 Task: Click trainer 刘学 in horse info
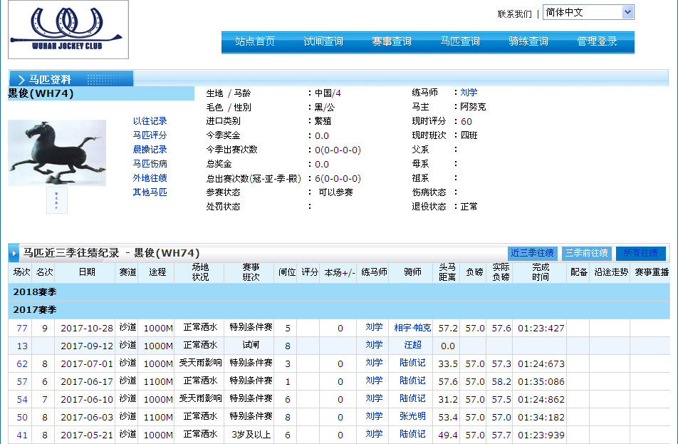click(469, 93)
